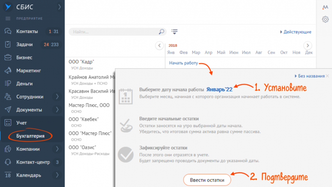Click the 2018 year label
Image resolution: width=332 pixels, height=187 pixels.
173,45
